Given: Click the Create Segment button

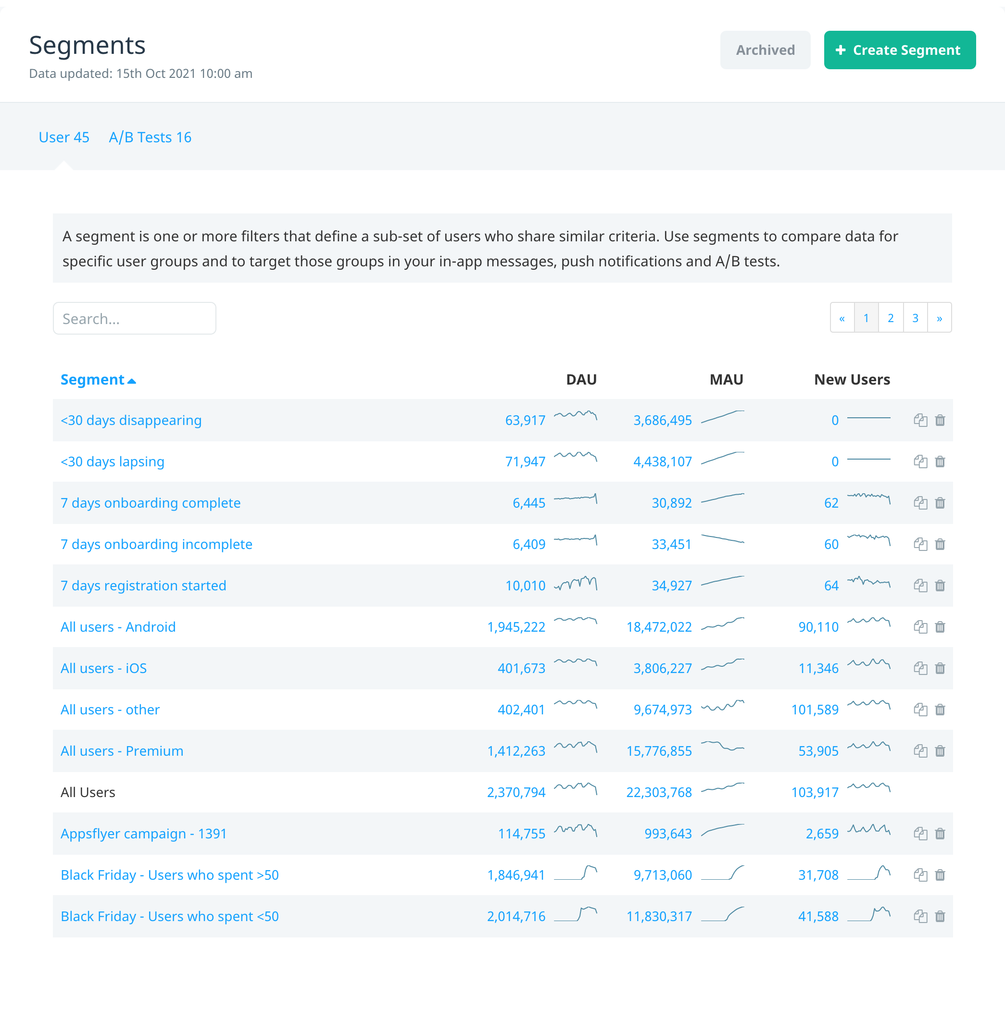Looking at the screenshot, I should [899, 50].
